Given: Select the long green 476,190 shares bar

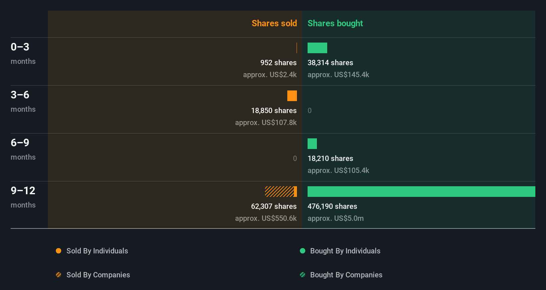Looking at the screenshot, I should coord(421,192).
